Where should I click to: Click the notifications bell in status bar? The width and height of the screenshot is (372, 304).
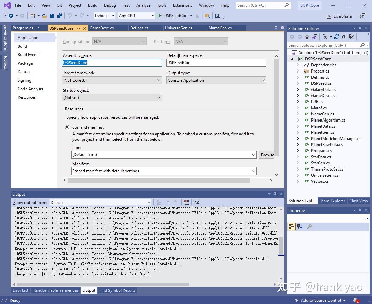[356, 301]
